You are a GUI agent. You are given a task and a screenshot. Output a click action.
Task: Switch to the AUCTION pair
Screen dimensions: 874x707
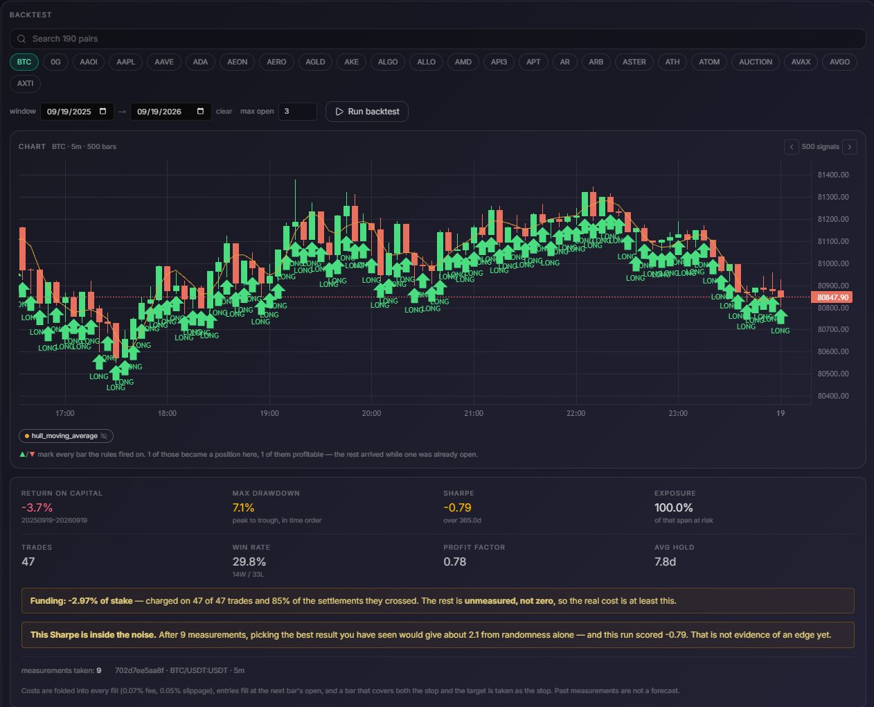point(756,62)
